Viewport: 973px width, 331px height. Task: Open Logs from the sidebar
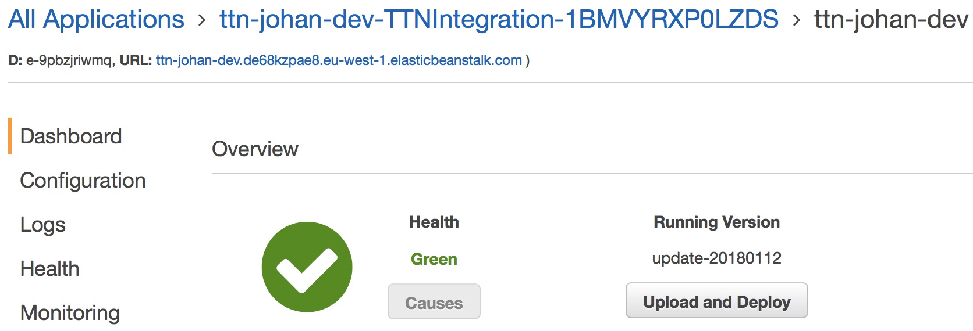(x=43, y=225)
